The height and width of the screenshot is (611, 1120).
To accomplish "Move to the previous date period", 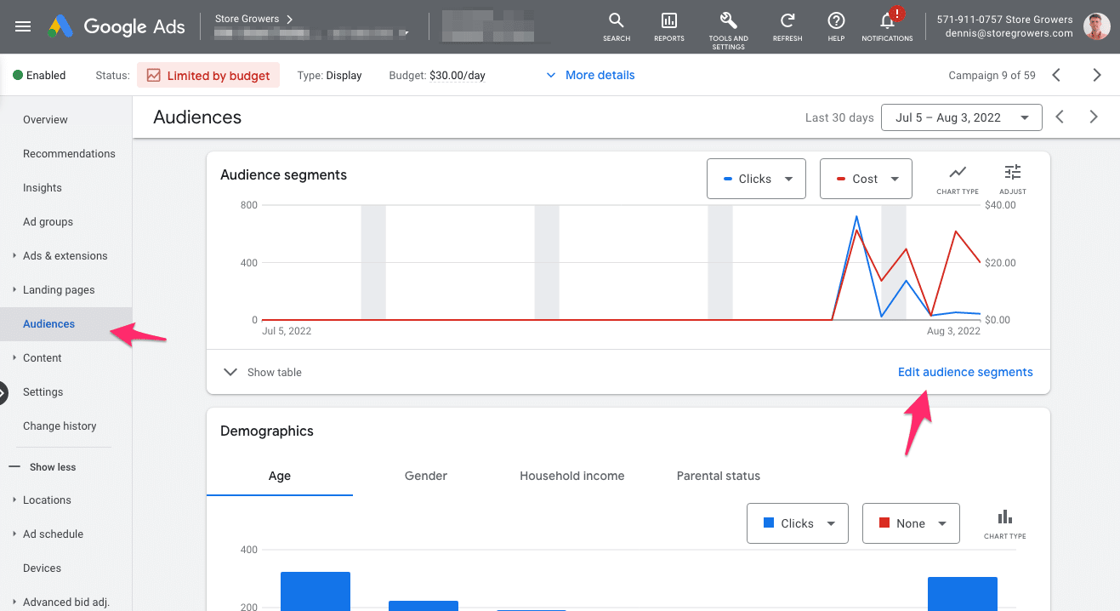I will pos(1060,117).
